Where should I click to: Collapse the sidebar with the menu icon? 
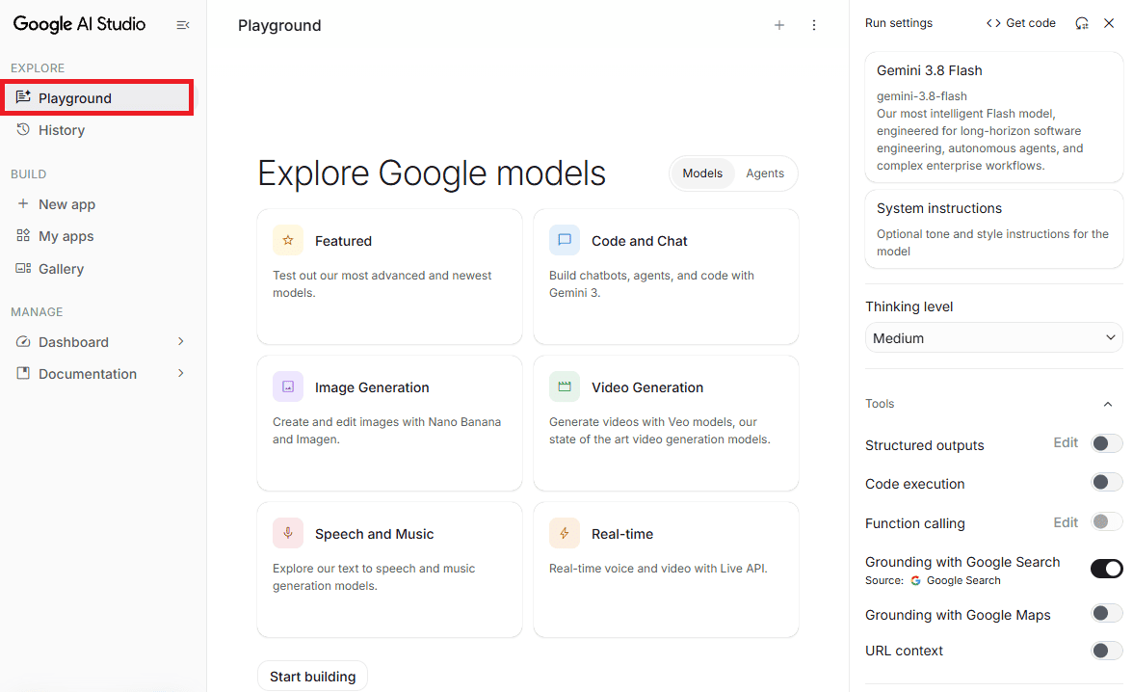tap(183, 25)
